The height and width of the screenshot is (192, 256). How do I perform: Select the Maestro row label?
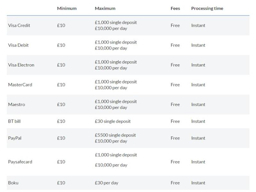(x=16, y=105)
